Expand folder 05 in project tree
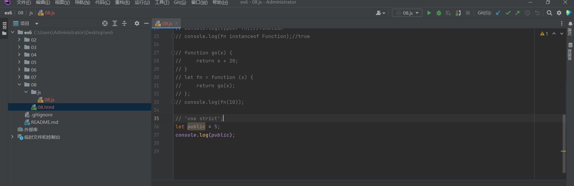 (19, 62)
